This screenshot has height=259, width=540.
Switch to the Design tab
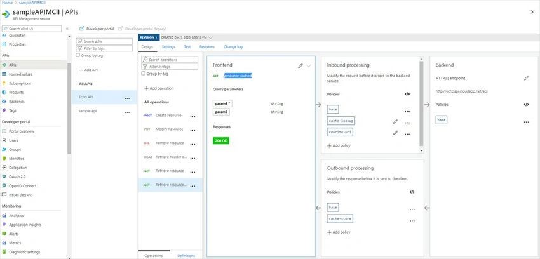(147, 47)
